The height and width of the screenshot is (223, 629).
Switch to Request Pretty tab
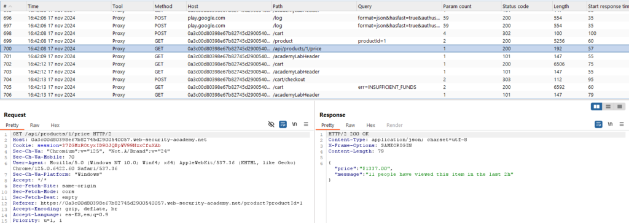click(x=12, y=126)
